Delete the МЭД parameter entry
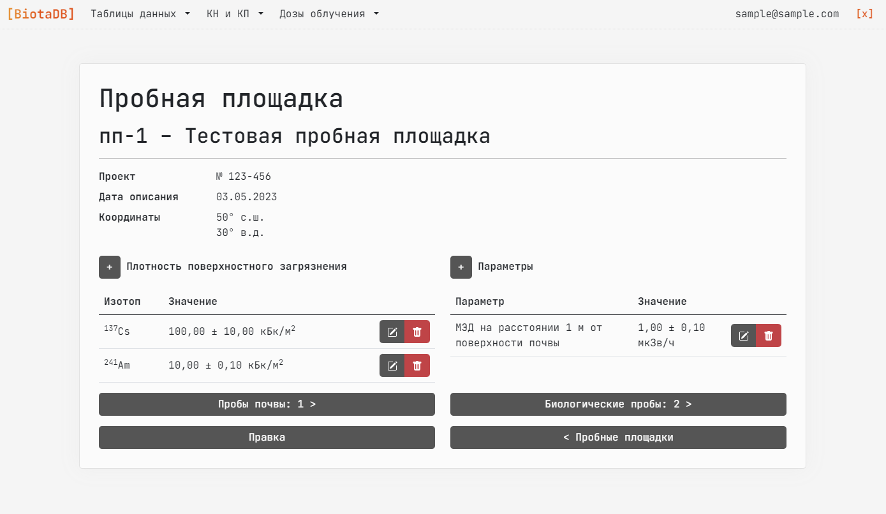 769,335
